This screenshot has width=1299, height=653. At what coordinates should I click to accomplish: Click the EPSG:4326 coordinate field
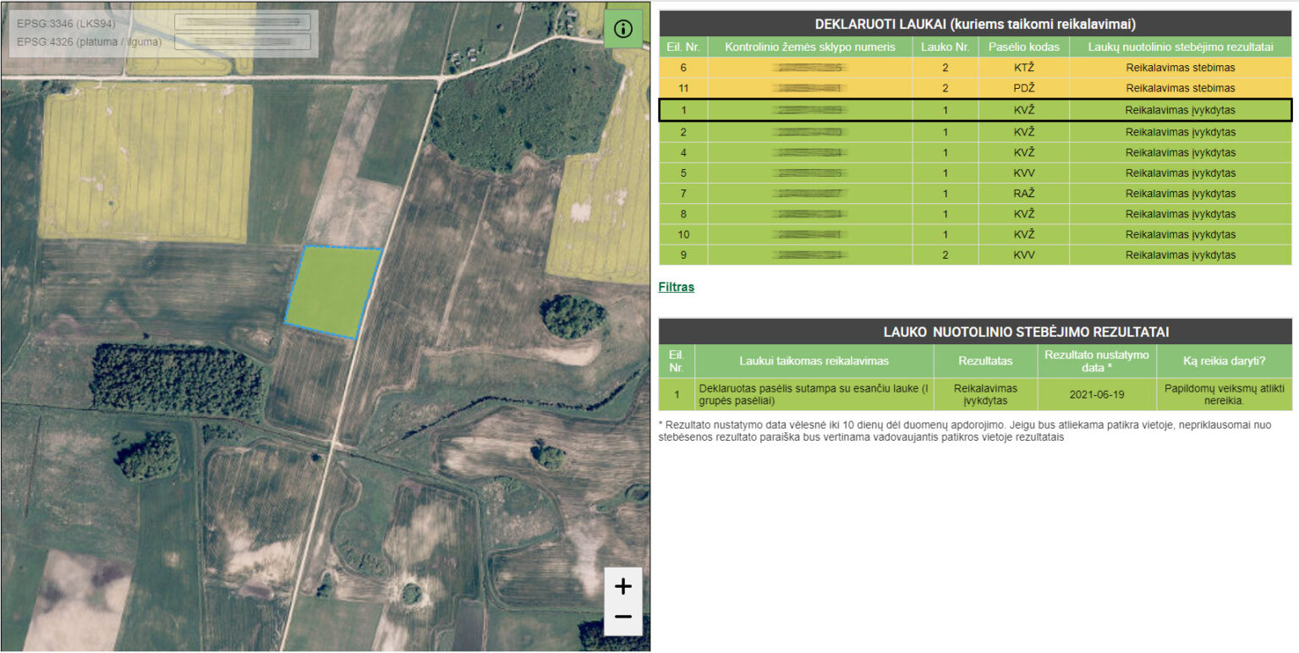242,41
